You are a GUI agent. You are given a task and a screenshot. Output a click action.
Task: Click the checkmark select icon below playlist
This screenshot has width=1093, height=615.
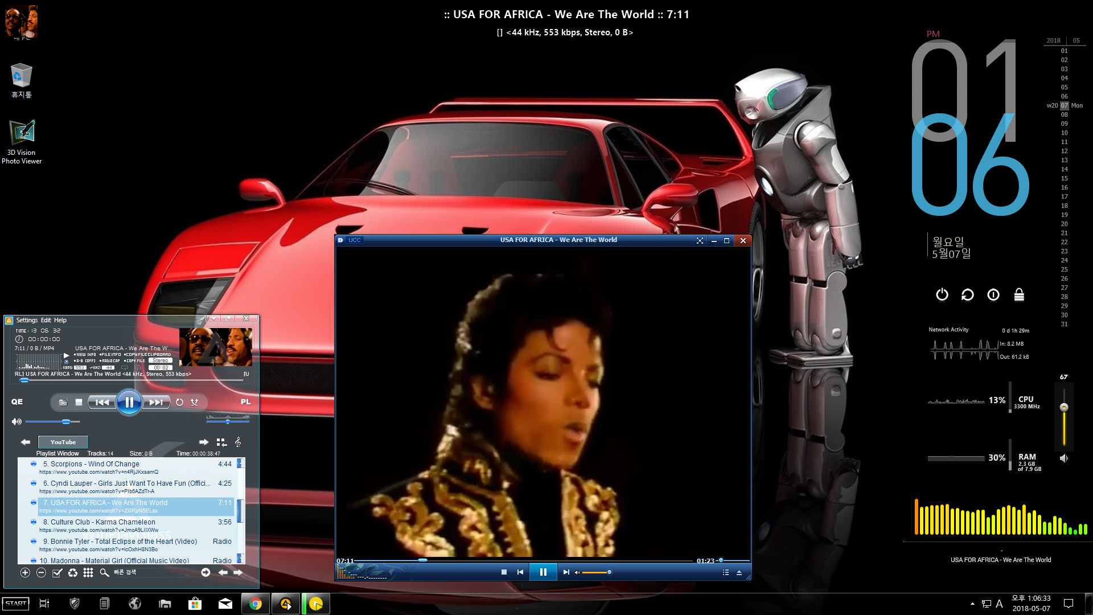click(57, 572)
